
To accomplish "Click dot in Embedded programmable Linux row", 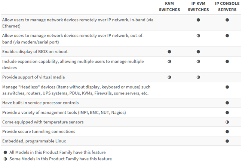I will tap(227, 141).
